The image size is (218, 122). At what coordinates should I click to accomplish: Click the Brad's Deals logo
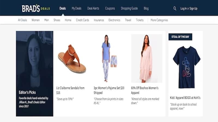pyautogui.click(x=36, y=8)
